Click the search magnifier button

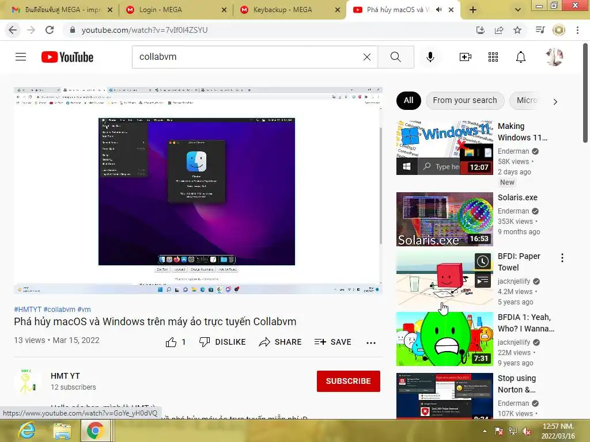[395, 57]
